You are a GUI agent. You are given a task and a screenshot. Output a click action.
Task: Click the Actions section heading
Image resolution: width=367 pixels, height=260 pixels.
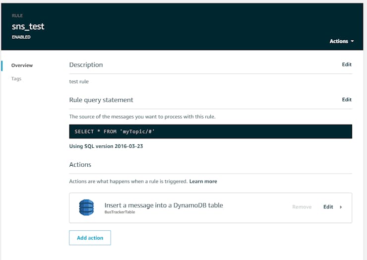click(80, 164)
